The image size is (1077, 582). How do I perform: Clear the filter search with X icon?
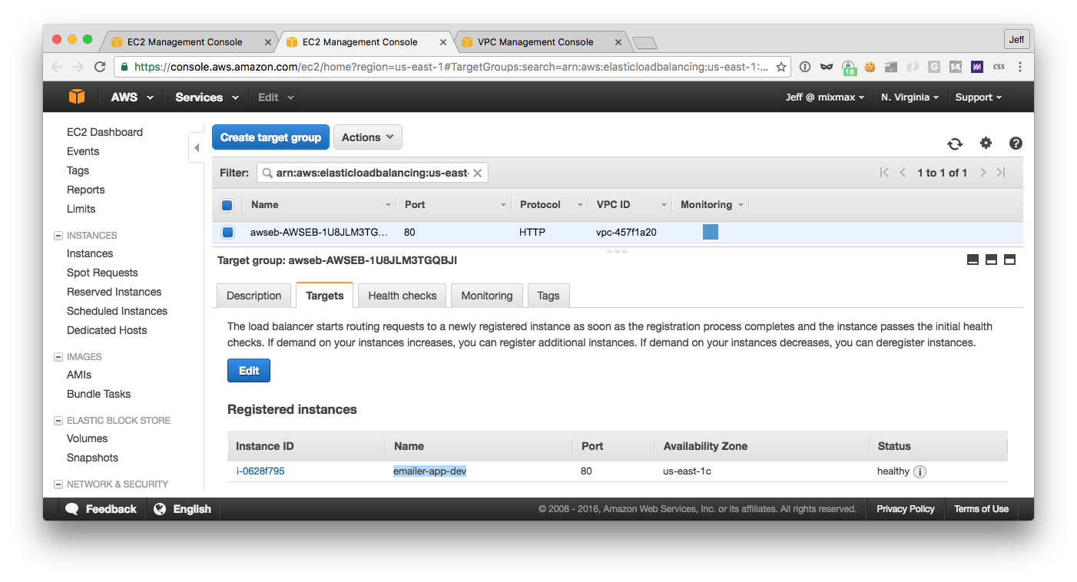[x=477, y=174]
